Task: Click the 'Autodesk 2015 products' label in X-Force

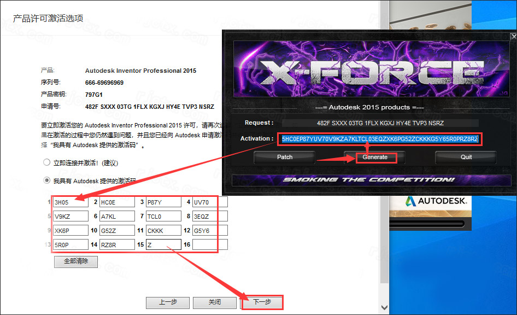Action: pyautogui.click(x=369, y=107)
